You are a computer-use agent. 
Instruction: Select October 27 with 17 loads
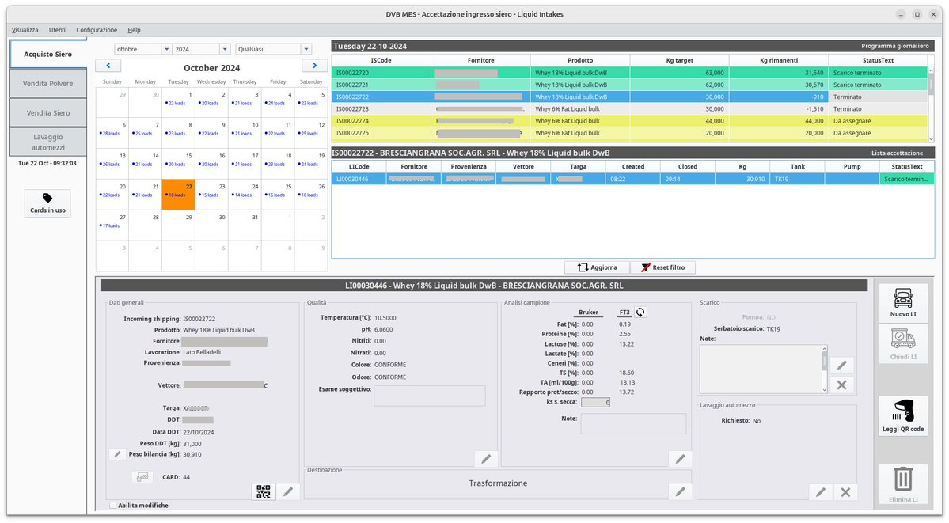tap(112, 225)
